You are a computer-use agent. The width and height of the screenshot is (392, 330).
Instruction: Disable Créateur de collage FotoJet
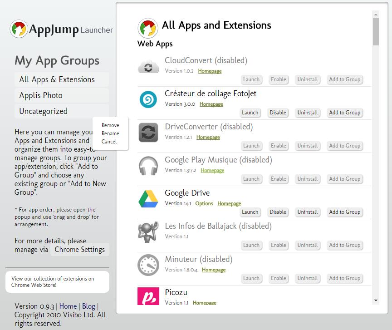[278, 113]
